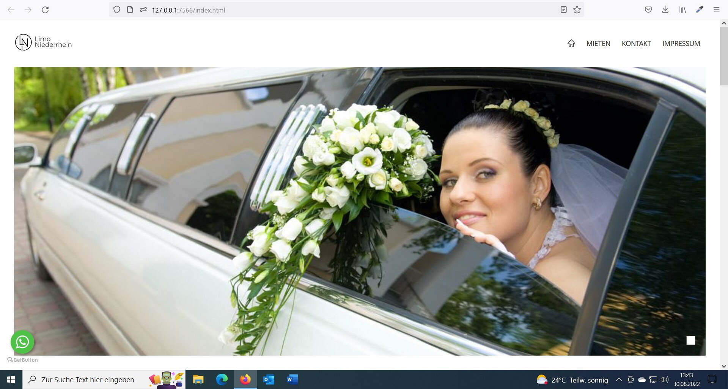Screen dimensions: 728x389
Task: Click the Firefox taskbar icon
Action: pos(245,380)
